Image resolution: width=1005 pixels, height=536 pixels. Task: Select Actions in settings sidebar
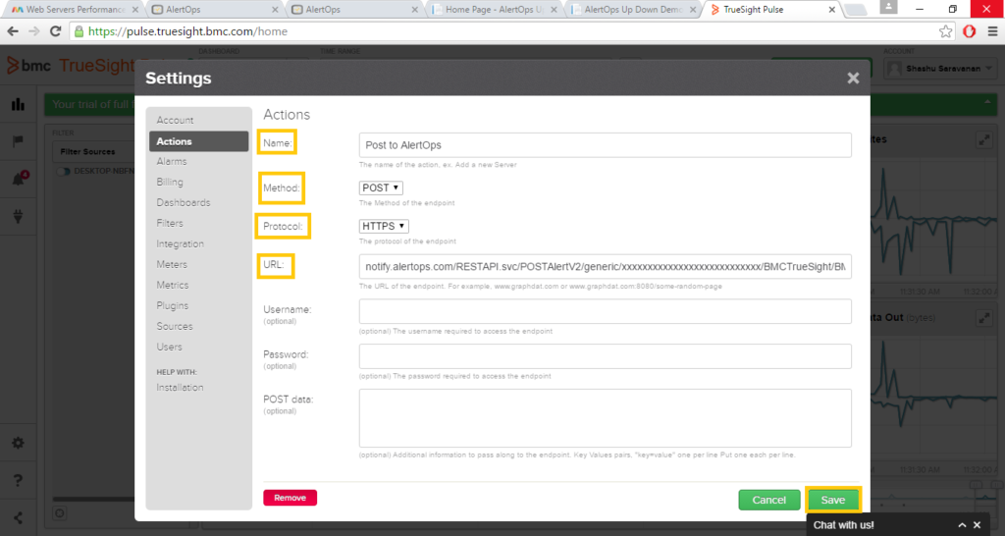pos(198,141)
